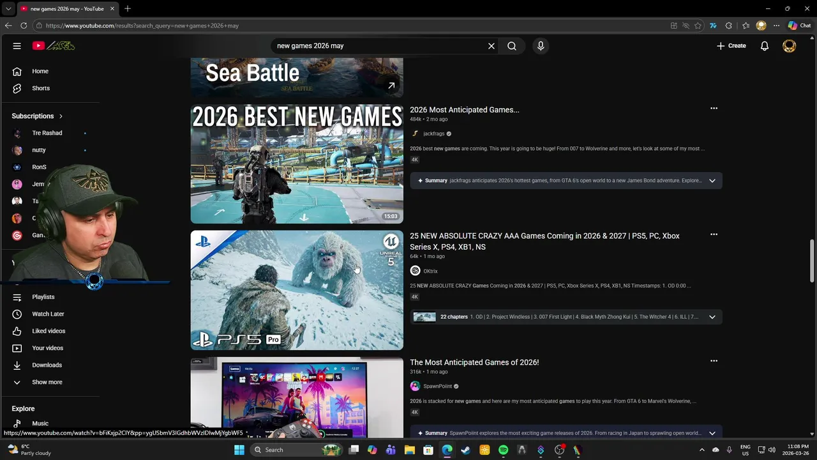817x460 pixels.
Task: Open more options for The Most Anticipated Games
Action: [714, 361]
